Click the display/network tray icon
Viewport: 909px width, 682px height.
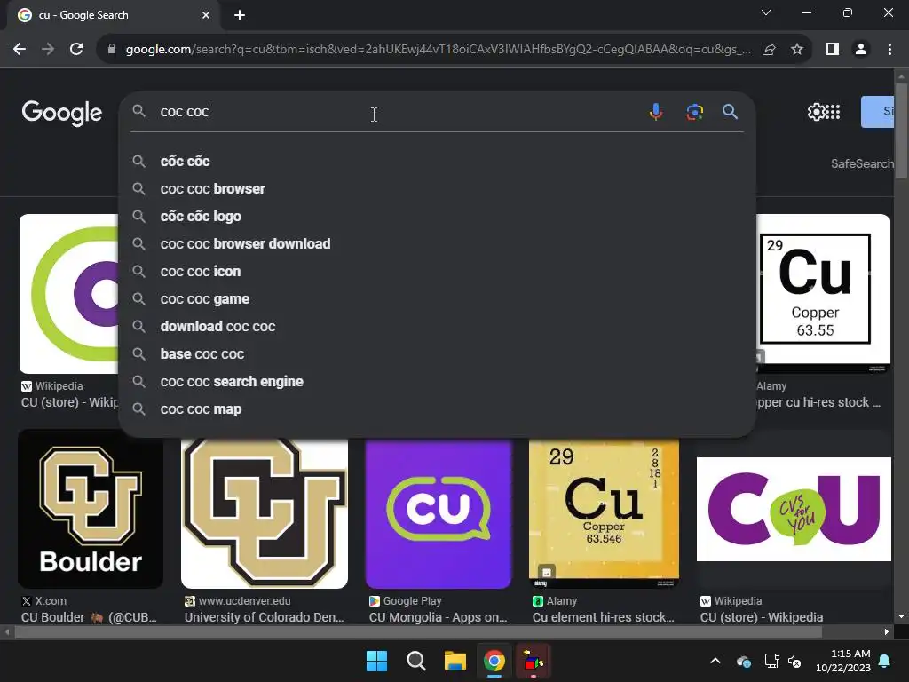click(x=771, y=661)
